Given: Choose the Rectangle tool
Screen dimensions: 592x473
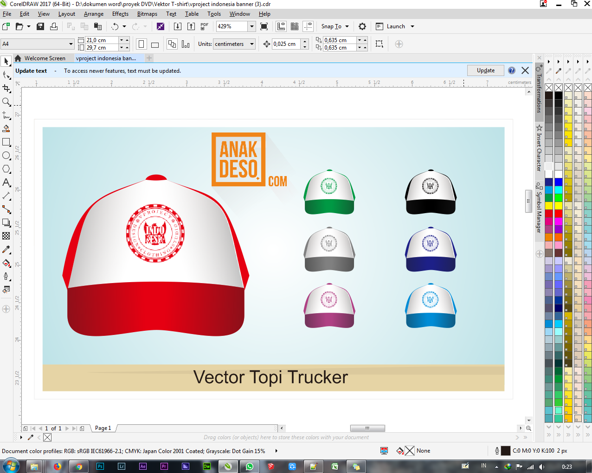Looking at the screenshot, I should [x=6, y=142].
